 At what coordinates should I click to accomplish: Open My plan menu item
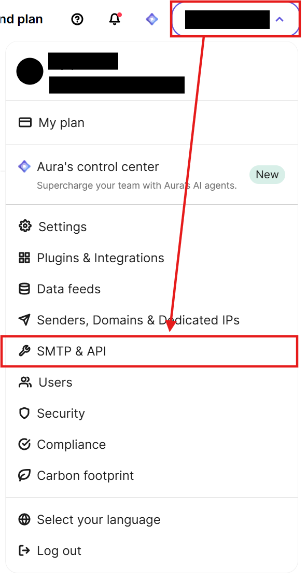[151, 122]
